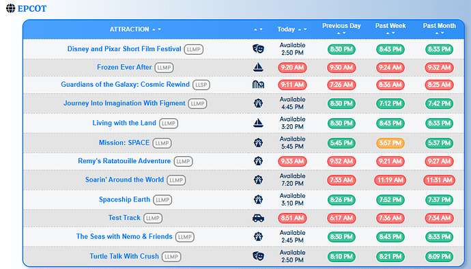Image resolution: width=471 pixels, height=269 pixels.
Task: Click Journey Into Imagination's 7:12 PM pill
Action: [390, 104]
